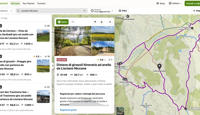The width and height of the screenshot is (200, 115).
Task: Open the Funzioni menu item
Action: click(41, 3)
